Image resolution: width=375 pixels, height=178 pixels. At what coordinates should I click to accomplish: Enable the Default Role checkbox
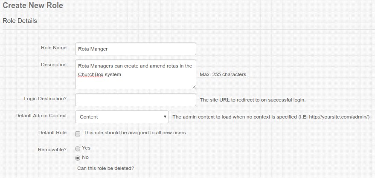tap(78, 133)
